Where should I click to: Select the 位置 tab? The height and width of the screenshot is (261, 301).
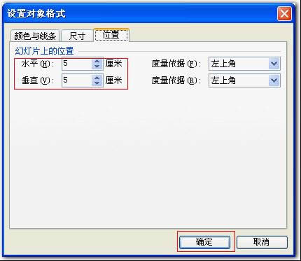point(111,35)
